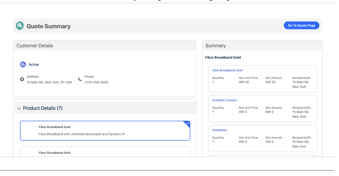This screenshot has height=176, width=339.
Task: Click the Acme account icon
Action: [22, 65]
